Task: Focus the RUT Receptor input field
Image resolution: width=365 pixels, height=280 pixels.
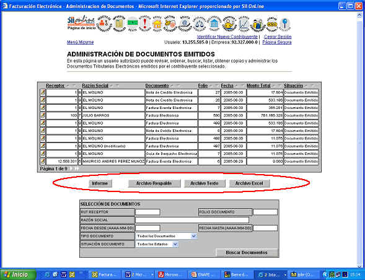Action: point(147,212)
